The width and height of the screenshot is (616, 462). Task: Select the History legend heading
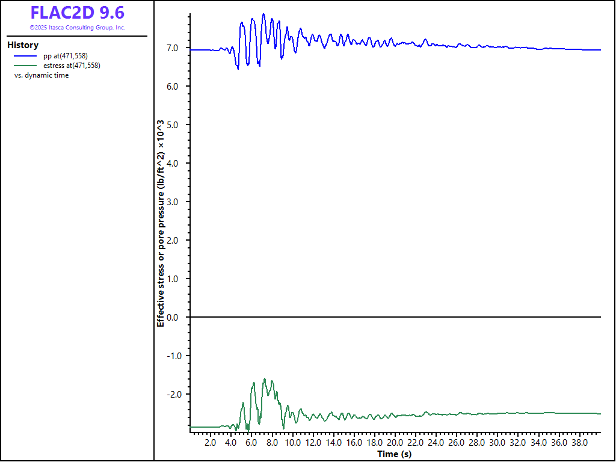pos(23,45)
